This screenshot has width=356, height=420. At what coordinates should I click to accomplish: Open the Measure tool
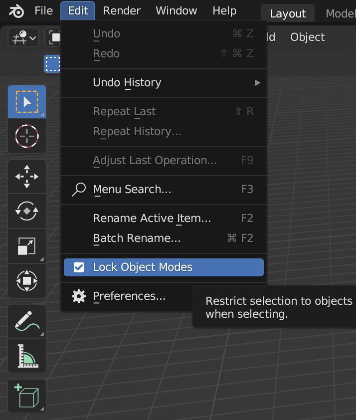26,356
